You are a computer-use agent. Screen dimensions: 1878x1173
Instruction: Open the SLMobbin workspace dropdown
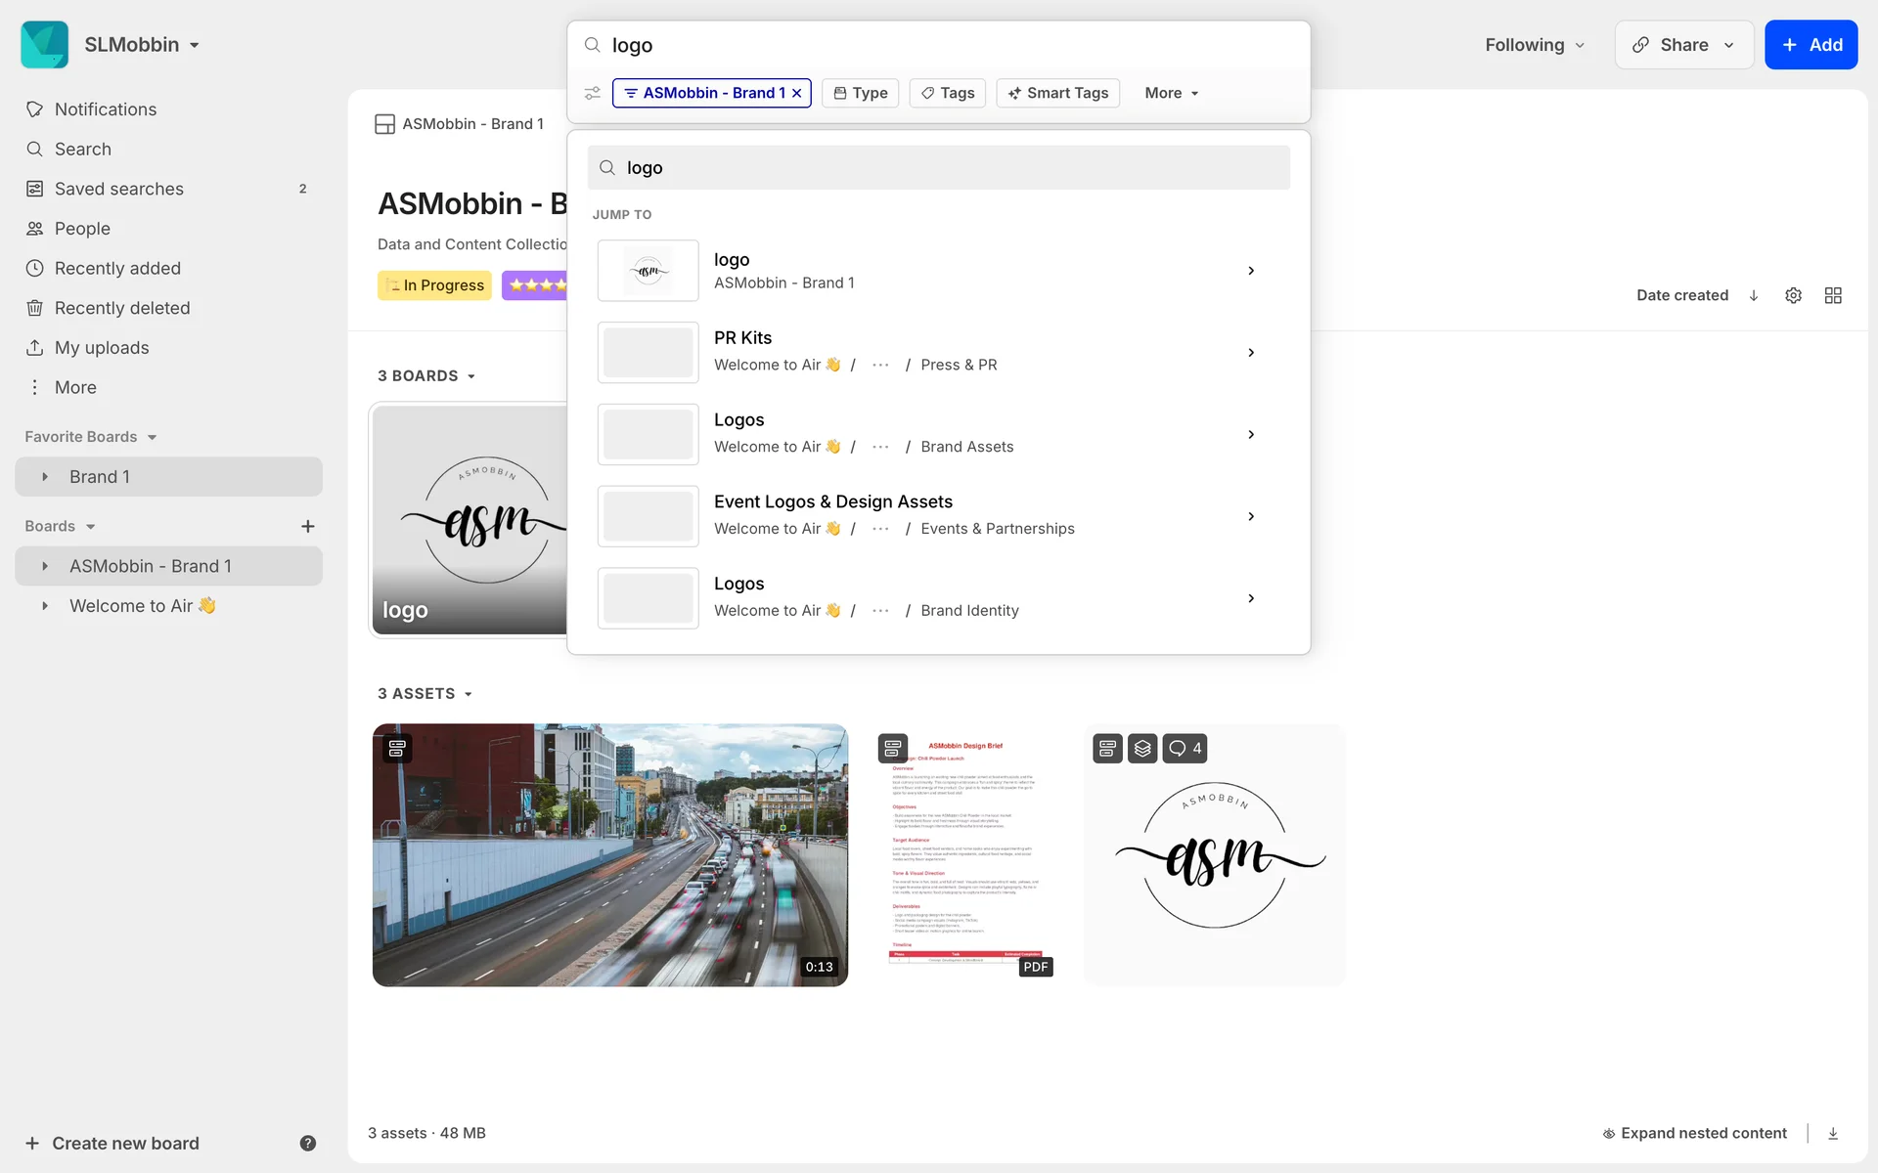(142, 45)
